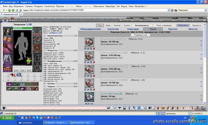Click the blue snowflake effect icon
Viewport: 208px width, 125px height.
[x=19, y=75]
